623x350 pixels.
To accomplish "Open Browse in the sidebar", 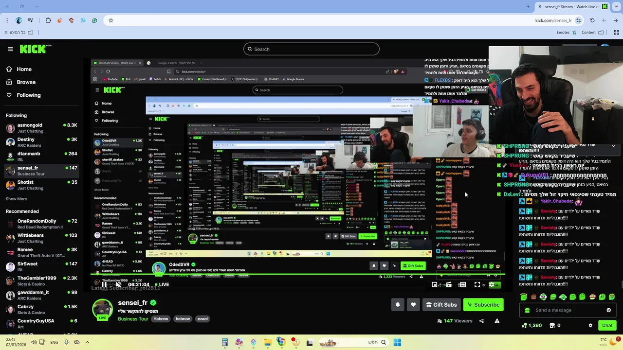I will pos(20,82).
